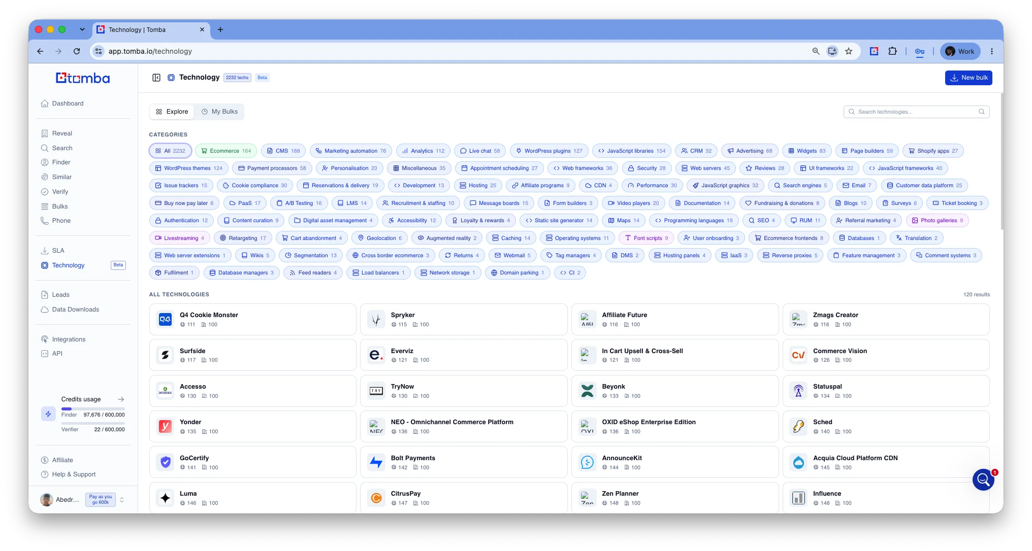Select the Explore tab
The image size is (1032, 551).
click(172, 112)
